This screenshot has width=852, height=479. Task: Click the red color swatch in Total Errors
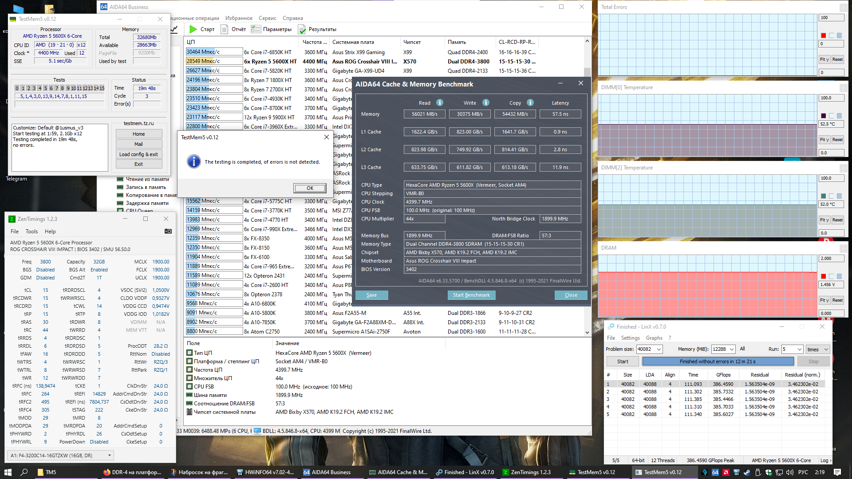[x=824, y=35]
